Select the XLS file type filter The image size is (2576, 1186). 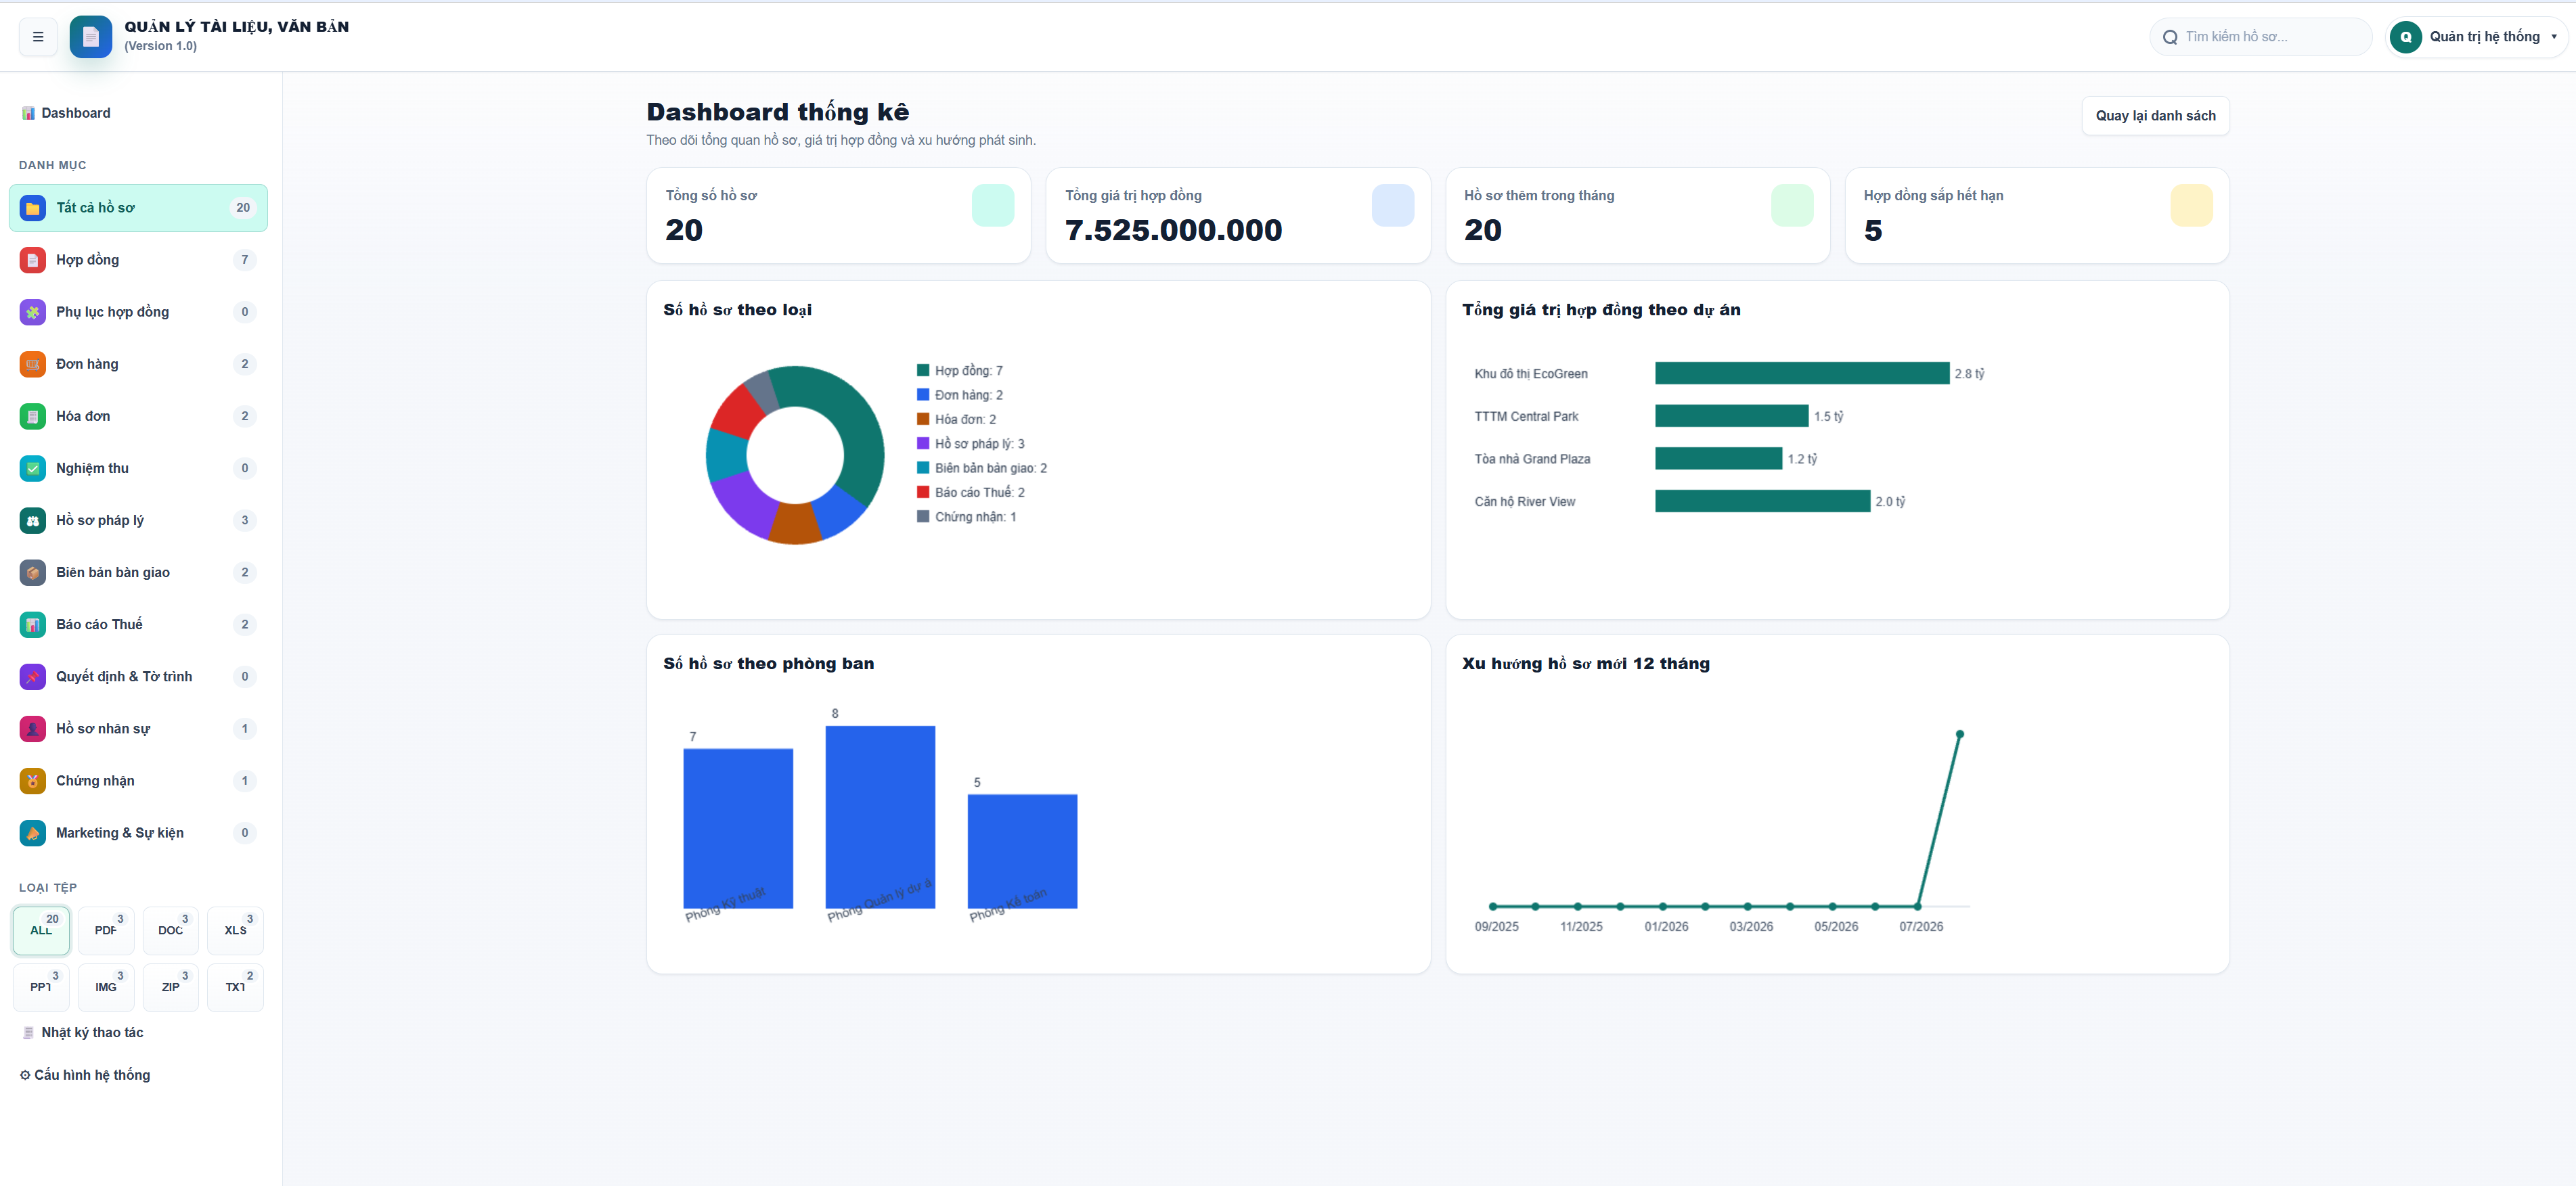(235, 930)
